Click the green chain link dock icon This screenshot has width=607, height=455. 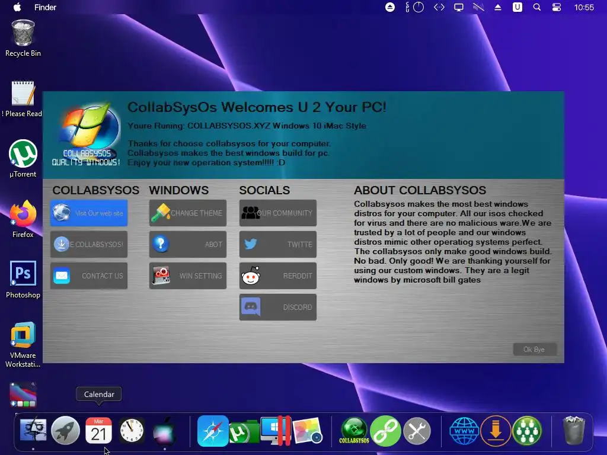click(385, 431)
